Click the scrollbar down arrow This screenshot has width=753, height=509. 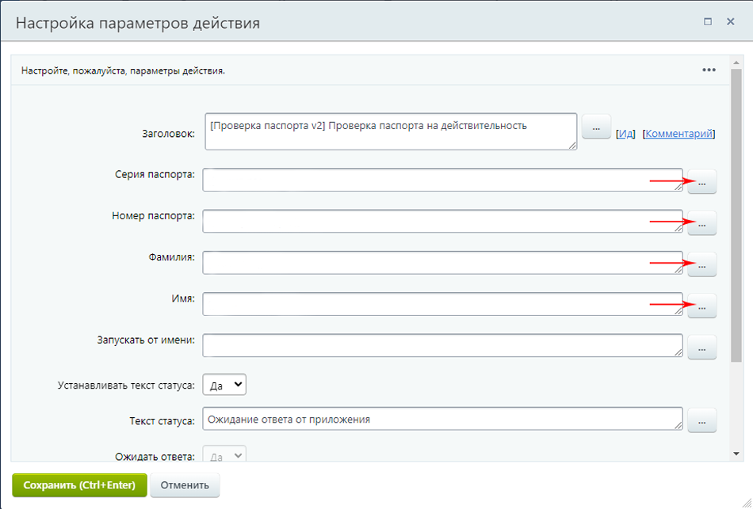(736, 454)
